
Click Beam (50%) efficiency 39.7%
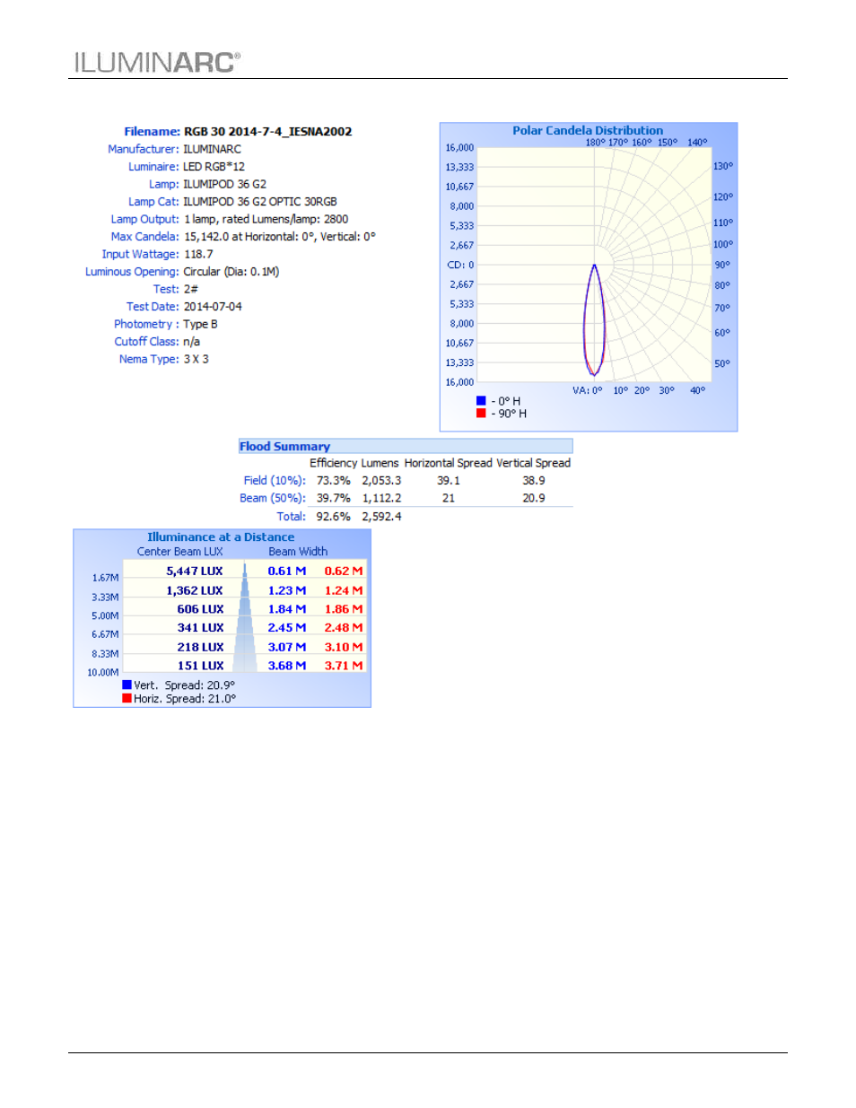333,498
